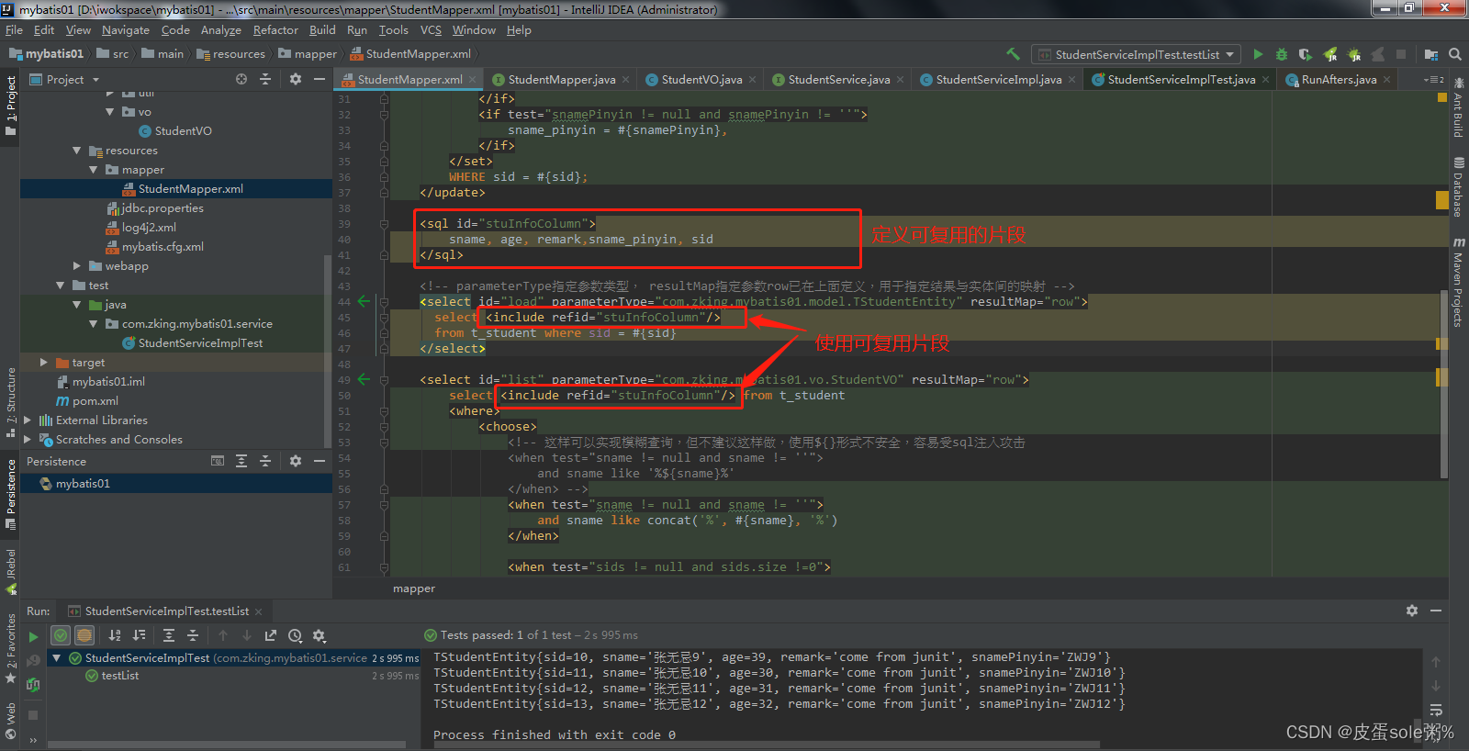1469x751 pixels.
Task: Click Rerun Failed Tests icon in Run panel
Action: (33, 660)
